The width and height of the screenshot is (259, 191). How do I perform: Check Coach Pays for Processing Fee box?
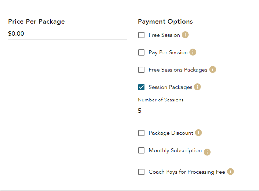141,172
